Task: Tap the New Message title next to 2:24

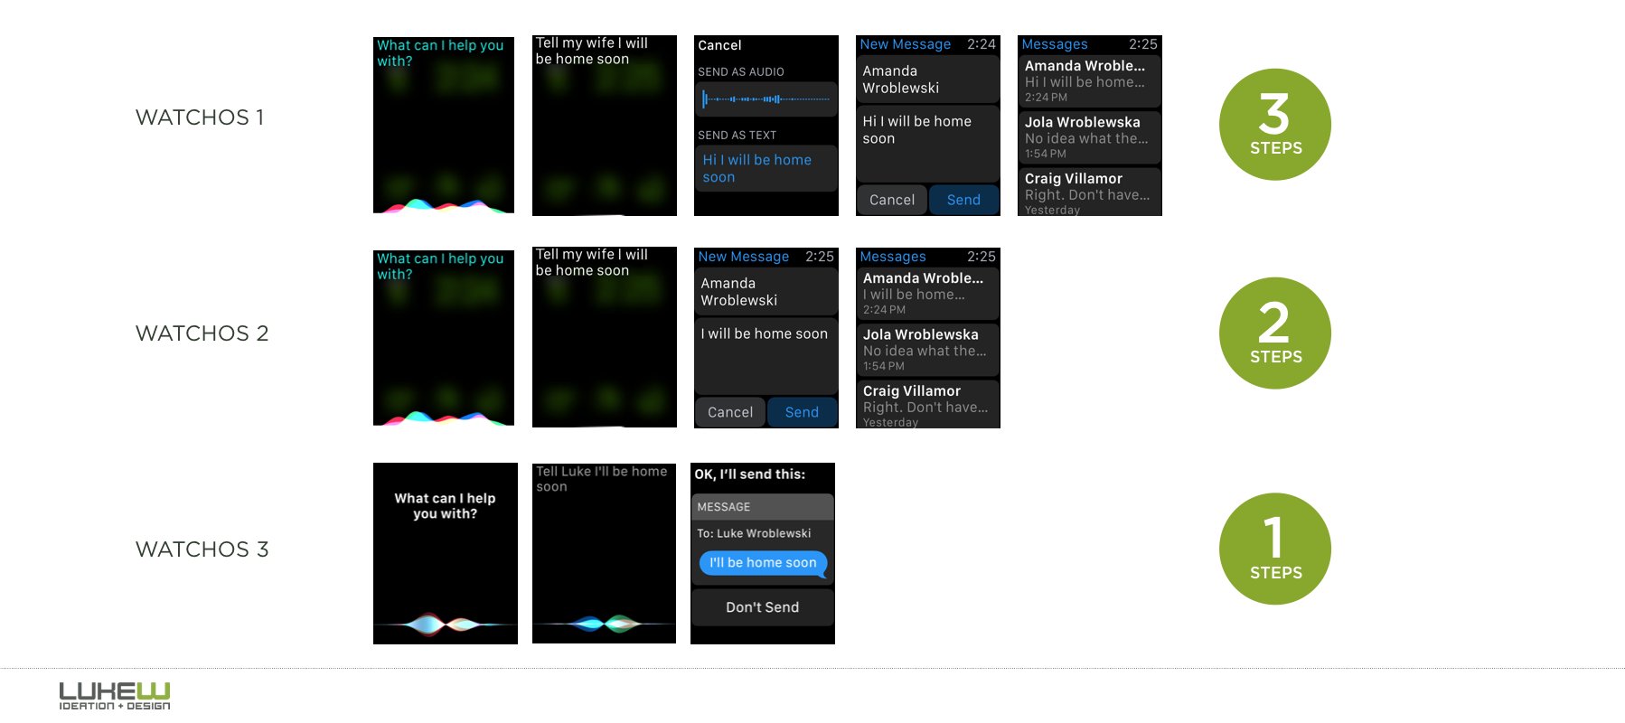Action: (906, 44)
